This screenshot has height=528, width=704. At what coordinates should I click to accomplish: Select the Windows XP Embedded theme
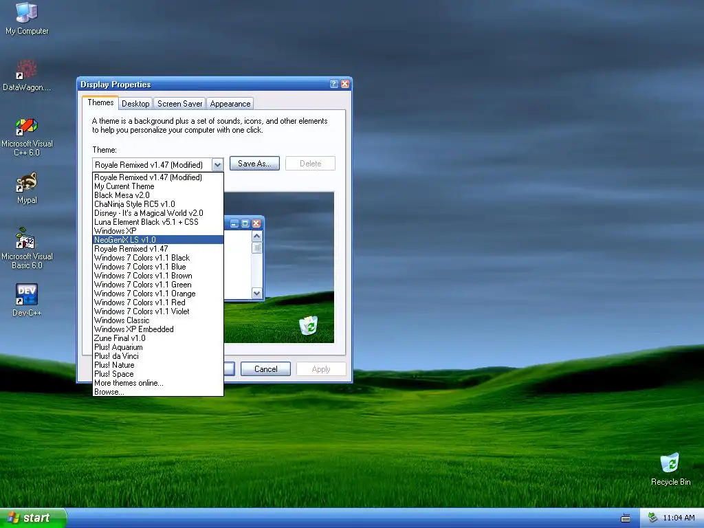click(x=158, y=329)
